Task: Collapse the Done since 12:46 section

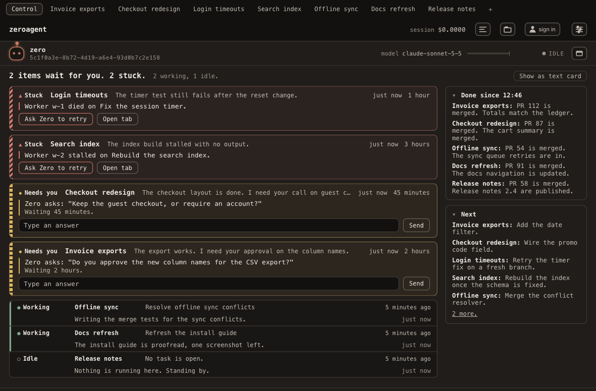Action: 454,96
